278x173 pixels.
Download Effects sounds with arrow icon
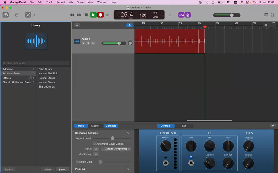pos(31,78)
